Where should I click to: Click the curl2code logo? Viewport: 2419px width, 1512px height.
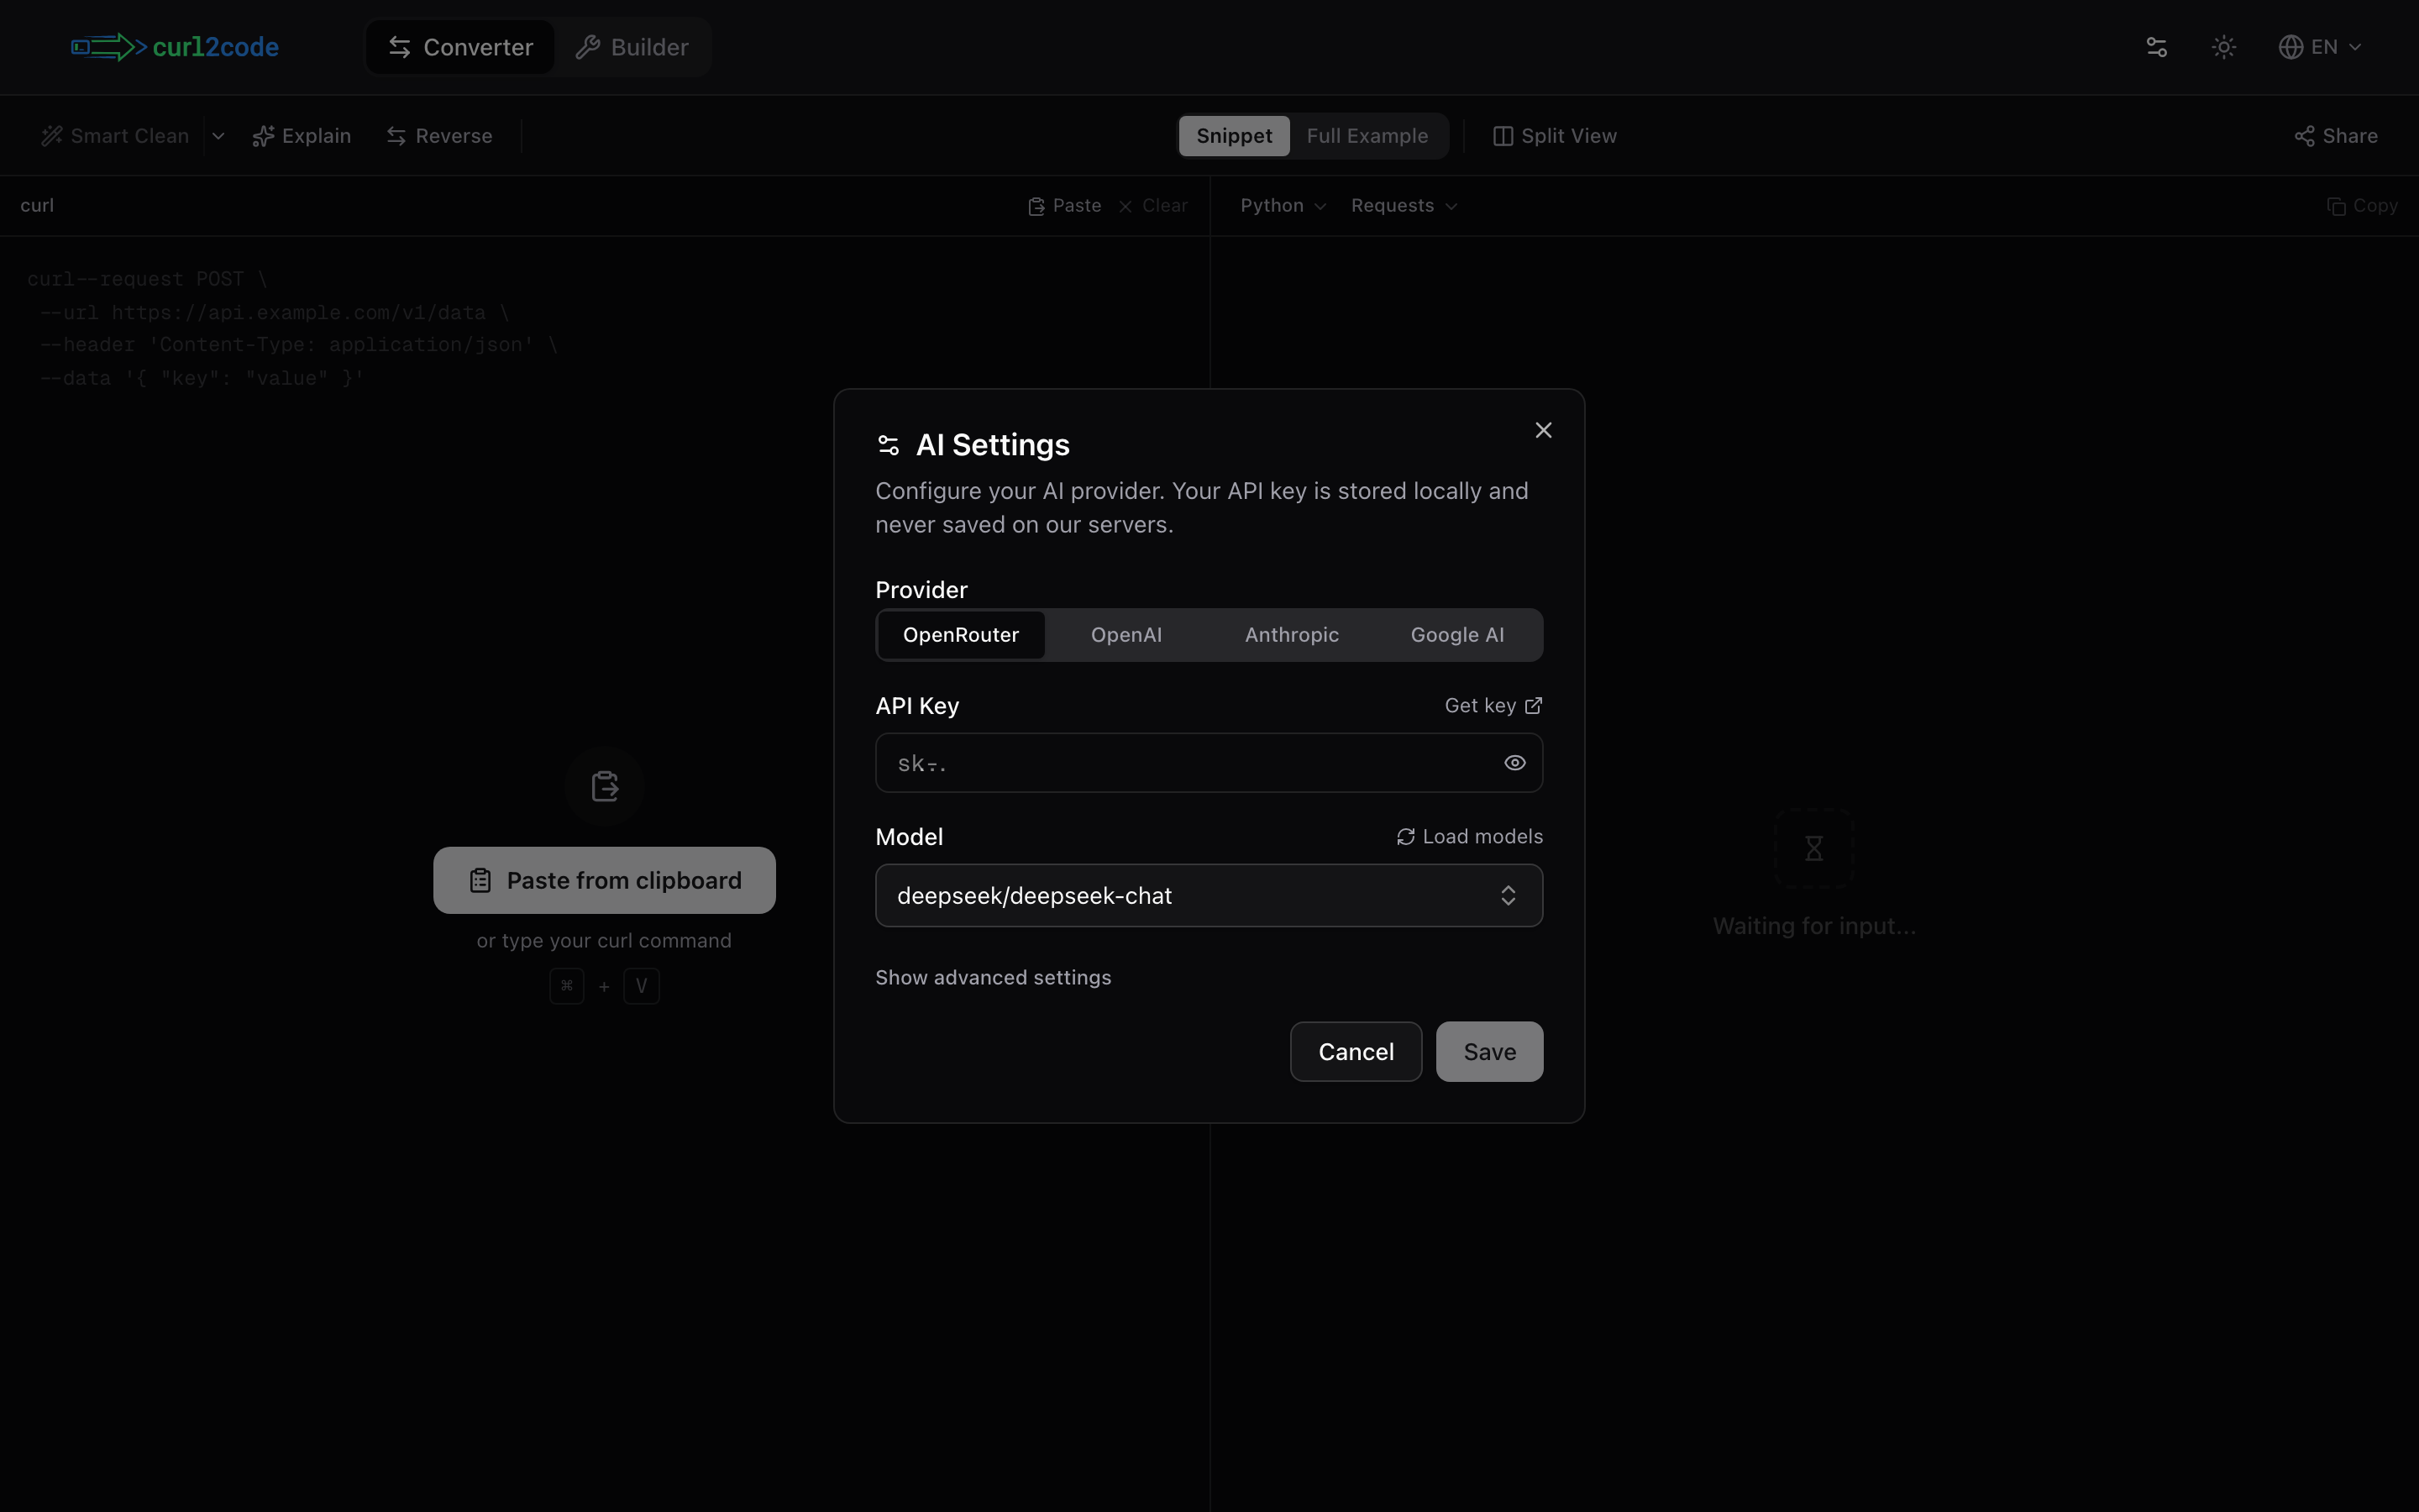[x=175, y=47]
